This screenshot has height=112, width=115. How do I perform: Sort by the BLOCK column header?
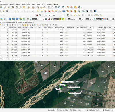click(x=31, y=28)
